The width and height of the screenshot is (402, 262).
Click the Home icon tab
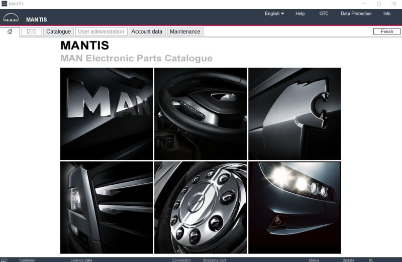[10, 32]
